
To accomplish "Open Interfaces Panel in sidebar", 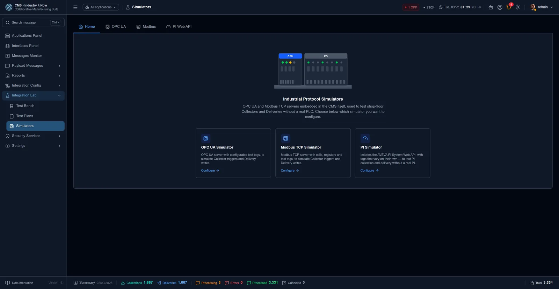I will pos(33,46).
